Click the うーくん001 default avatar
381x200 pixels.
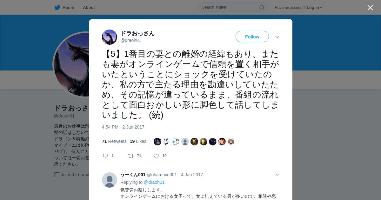click(110, 180)
